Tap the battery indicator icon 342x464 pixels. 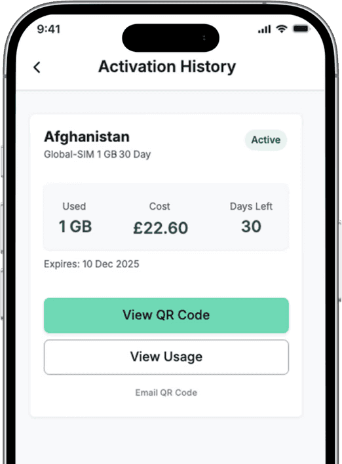tap(301, 29)
